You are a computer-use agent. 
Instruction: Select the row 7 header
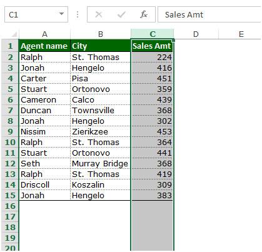tap(10, 110)
